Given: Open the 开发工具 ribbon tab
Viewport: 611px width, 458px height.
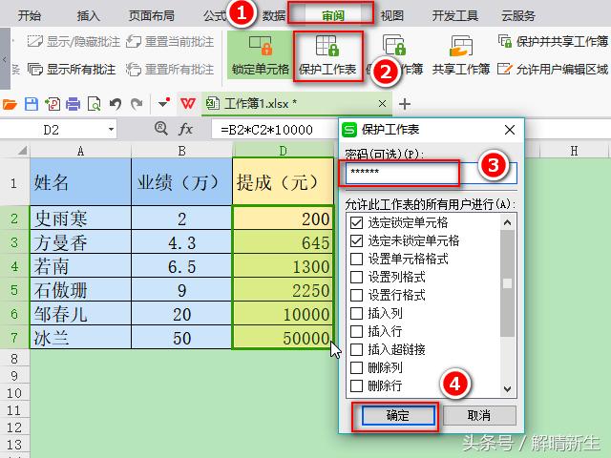Looking at the screenshot, I should pyautogui.click(x=454, y=16).
